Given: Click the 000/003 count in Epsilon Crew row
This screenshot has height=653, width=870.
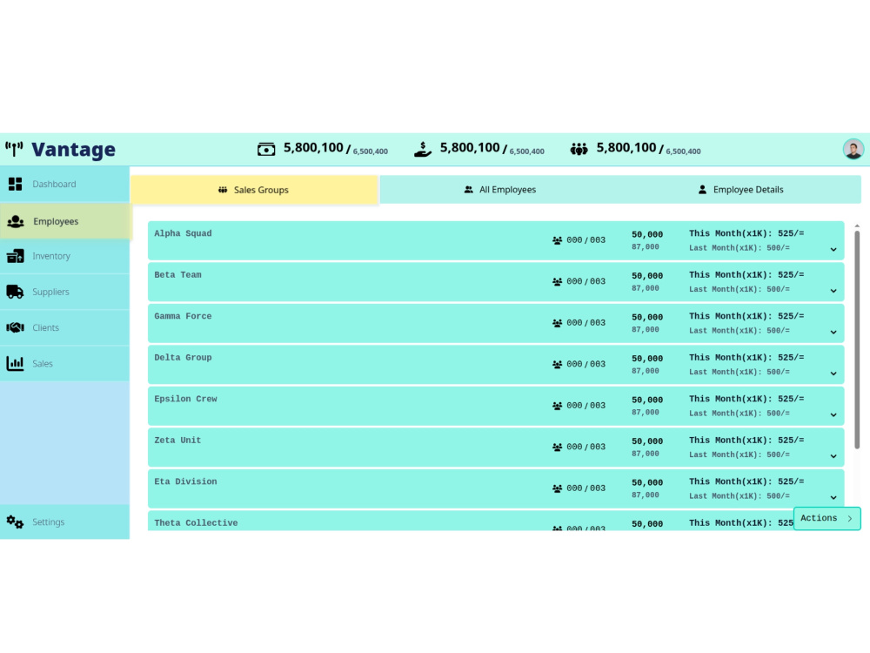Looking at the screenshot, I should (586, 406).
